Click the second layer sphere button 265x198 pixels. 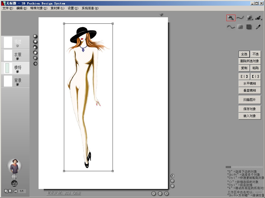point(35,42)
